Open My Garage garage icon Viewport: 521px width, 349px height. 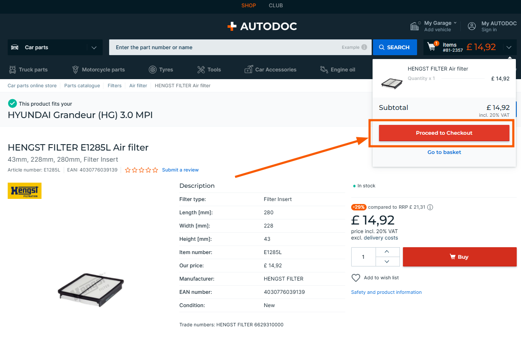point(414,27)
